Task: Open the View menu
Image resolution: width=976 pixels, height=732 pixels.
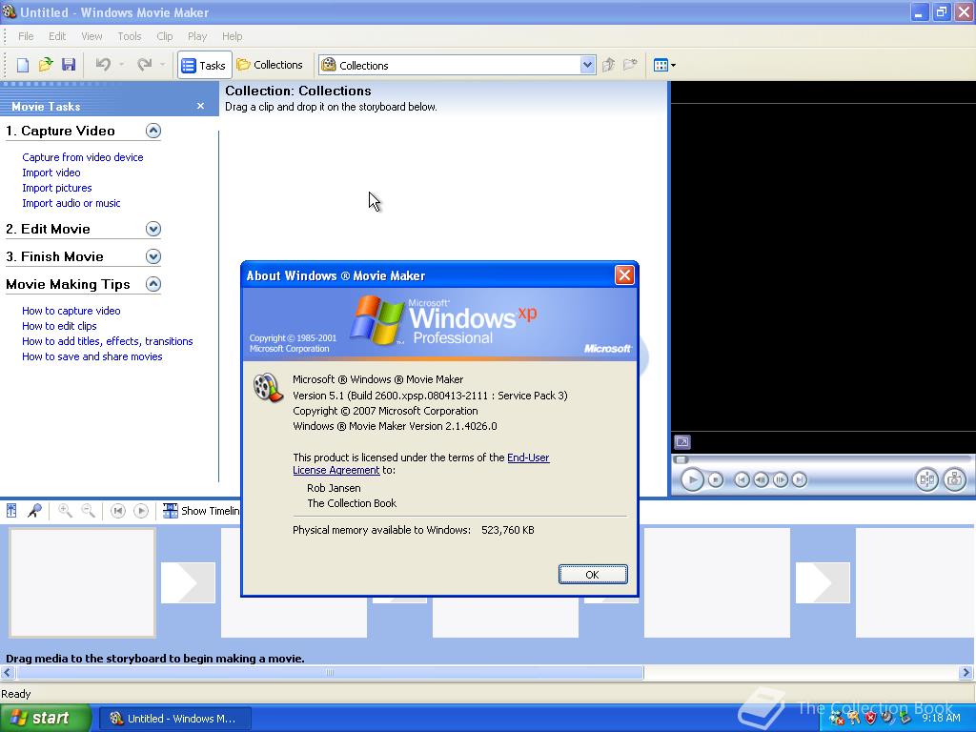Action: pos(91,36)
